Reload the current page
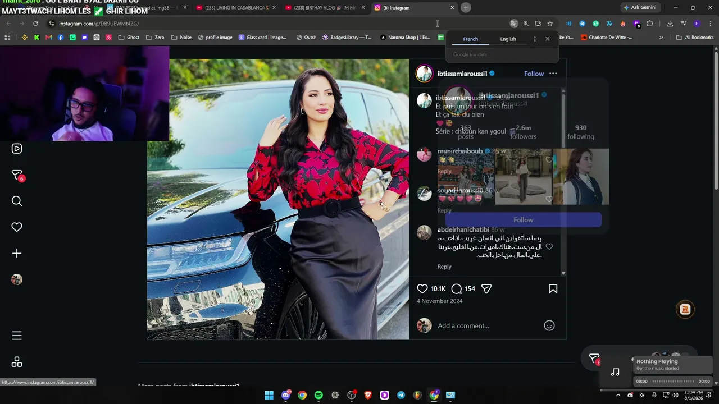The height and width of the screenshot is (404, 719). (35, 24)
